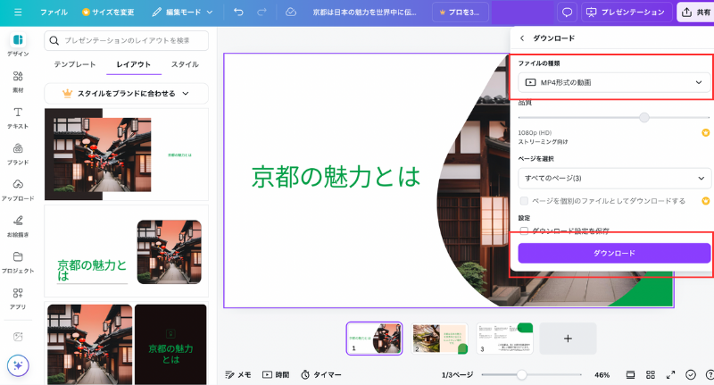Switch to the スタイル tab

(x=185, y=64)
